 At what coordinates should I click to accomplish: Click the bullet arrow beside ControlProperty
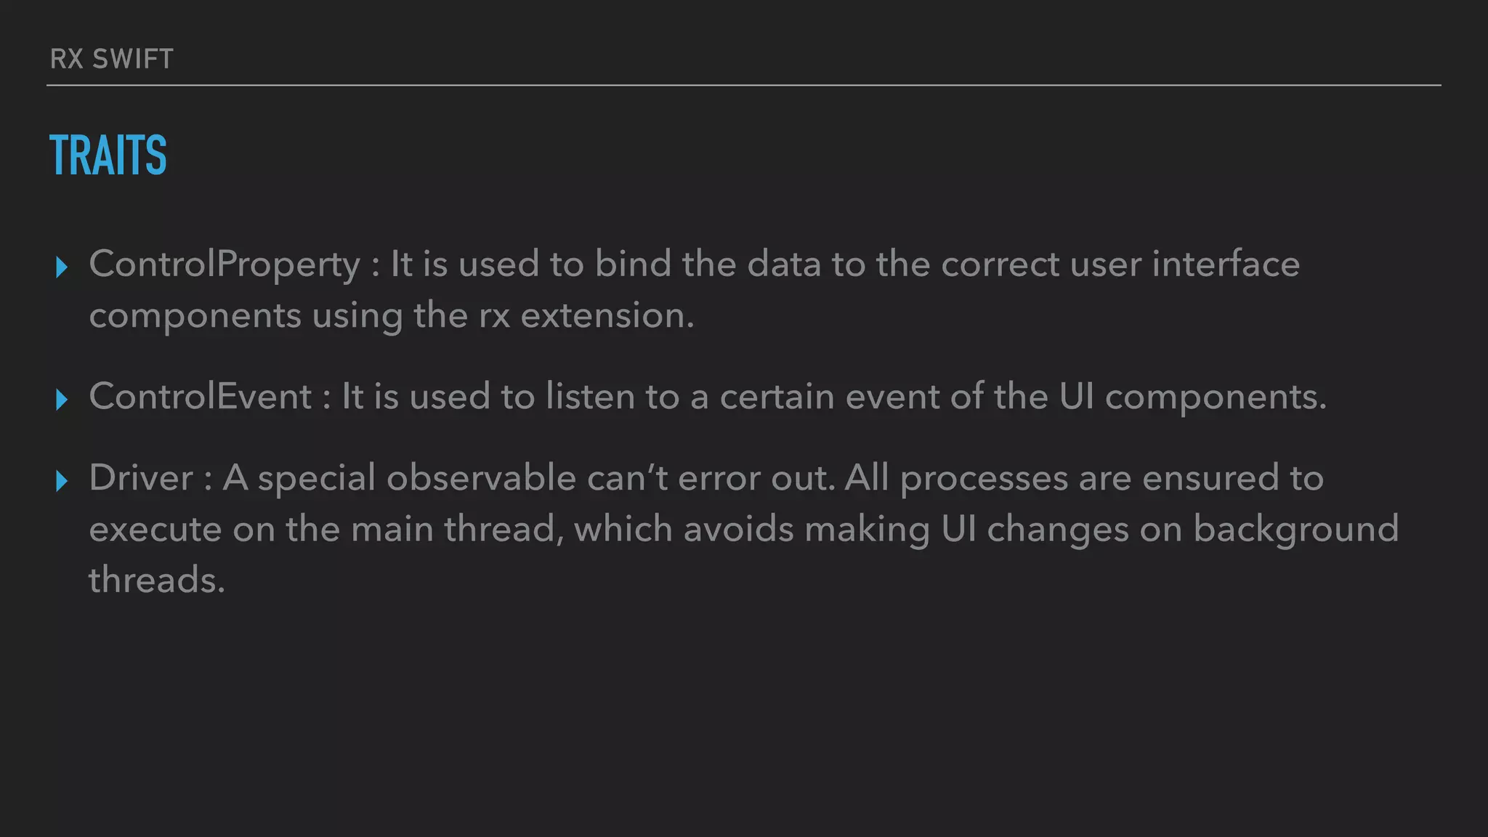pyautogui.click(x=62, y=267)
